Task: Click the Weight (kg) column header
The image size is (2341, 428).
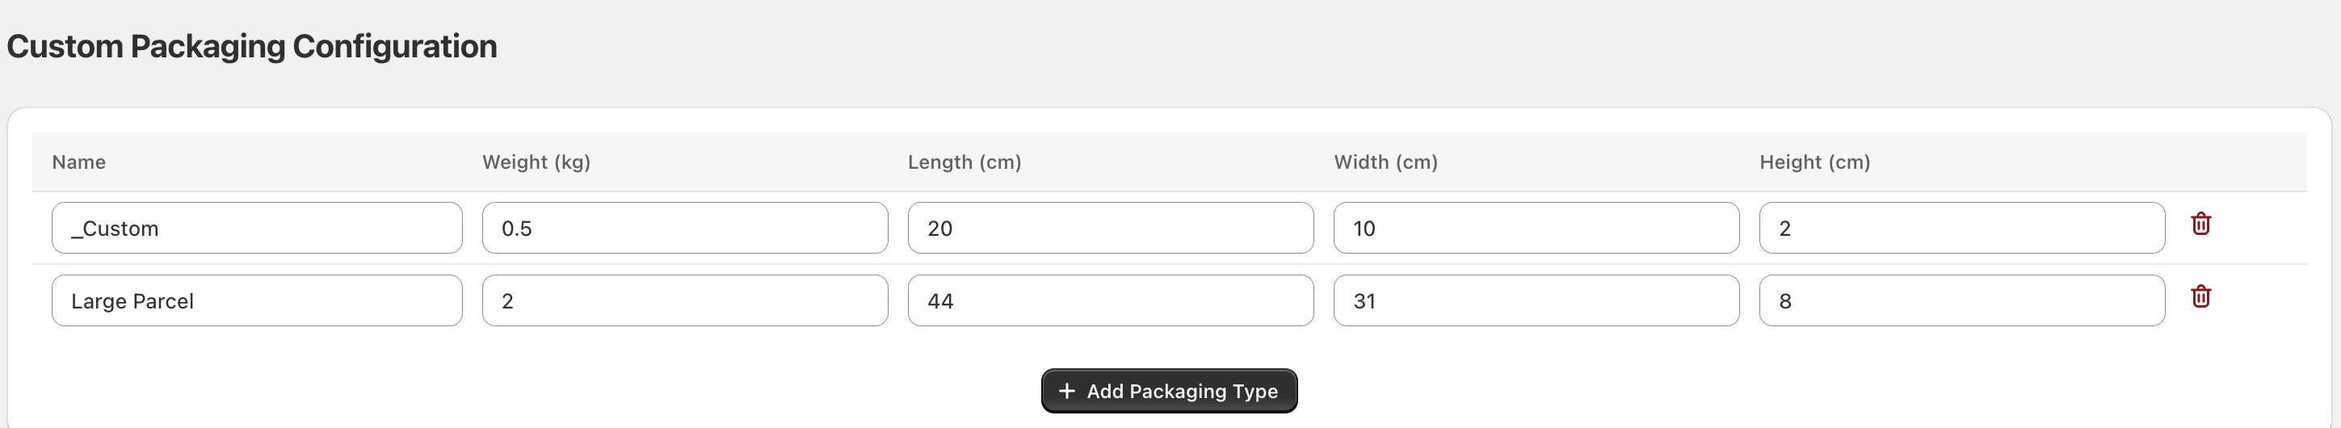Action: [536, 162]
